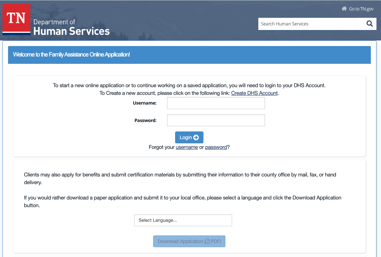Click into the Password text box
Image resolution: width=381 pixels, height=257 pixels.
point(216,120)
